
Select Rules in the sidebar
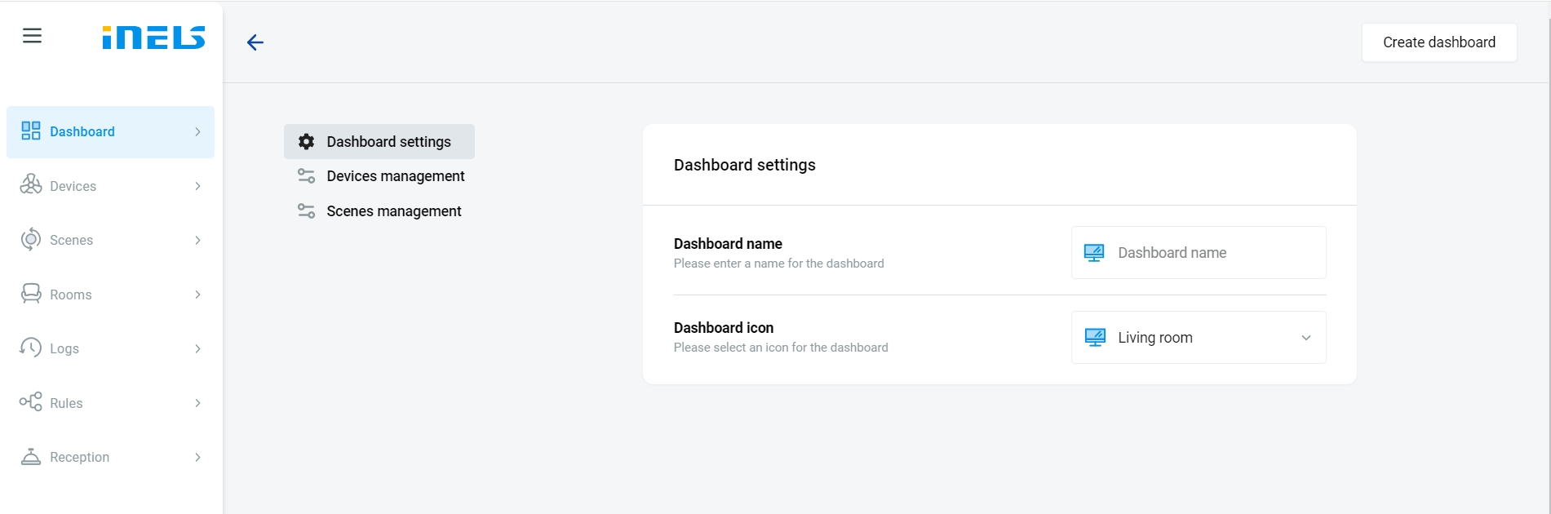pyautogui.click(x=66, y=403)
